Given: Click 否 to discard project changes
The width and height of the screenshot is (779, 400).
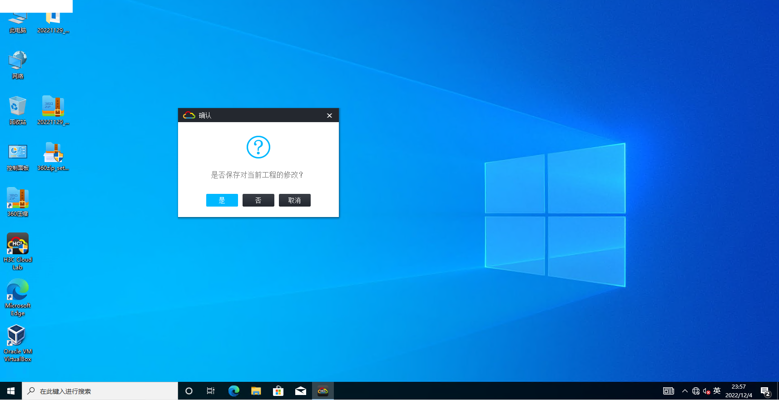Looking at the screenshot, I should [258, 200].
